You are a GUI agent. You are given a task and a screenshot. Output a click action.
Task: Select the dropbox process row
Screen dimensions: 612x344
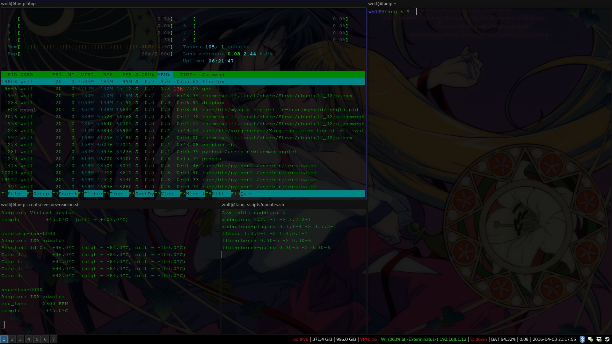click(x=183, y=103)
